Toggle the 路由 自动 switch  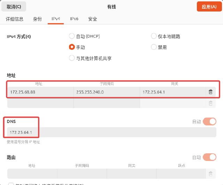click(209, 157)
